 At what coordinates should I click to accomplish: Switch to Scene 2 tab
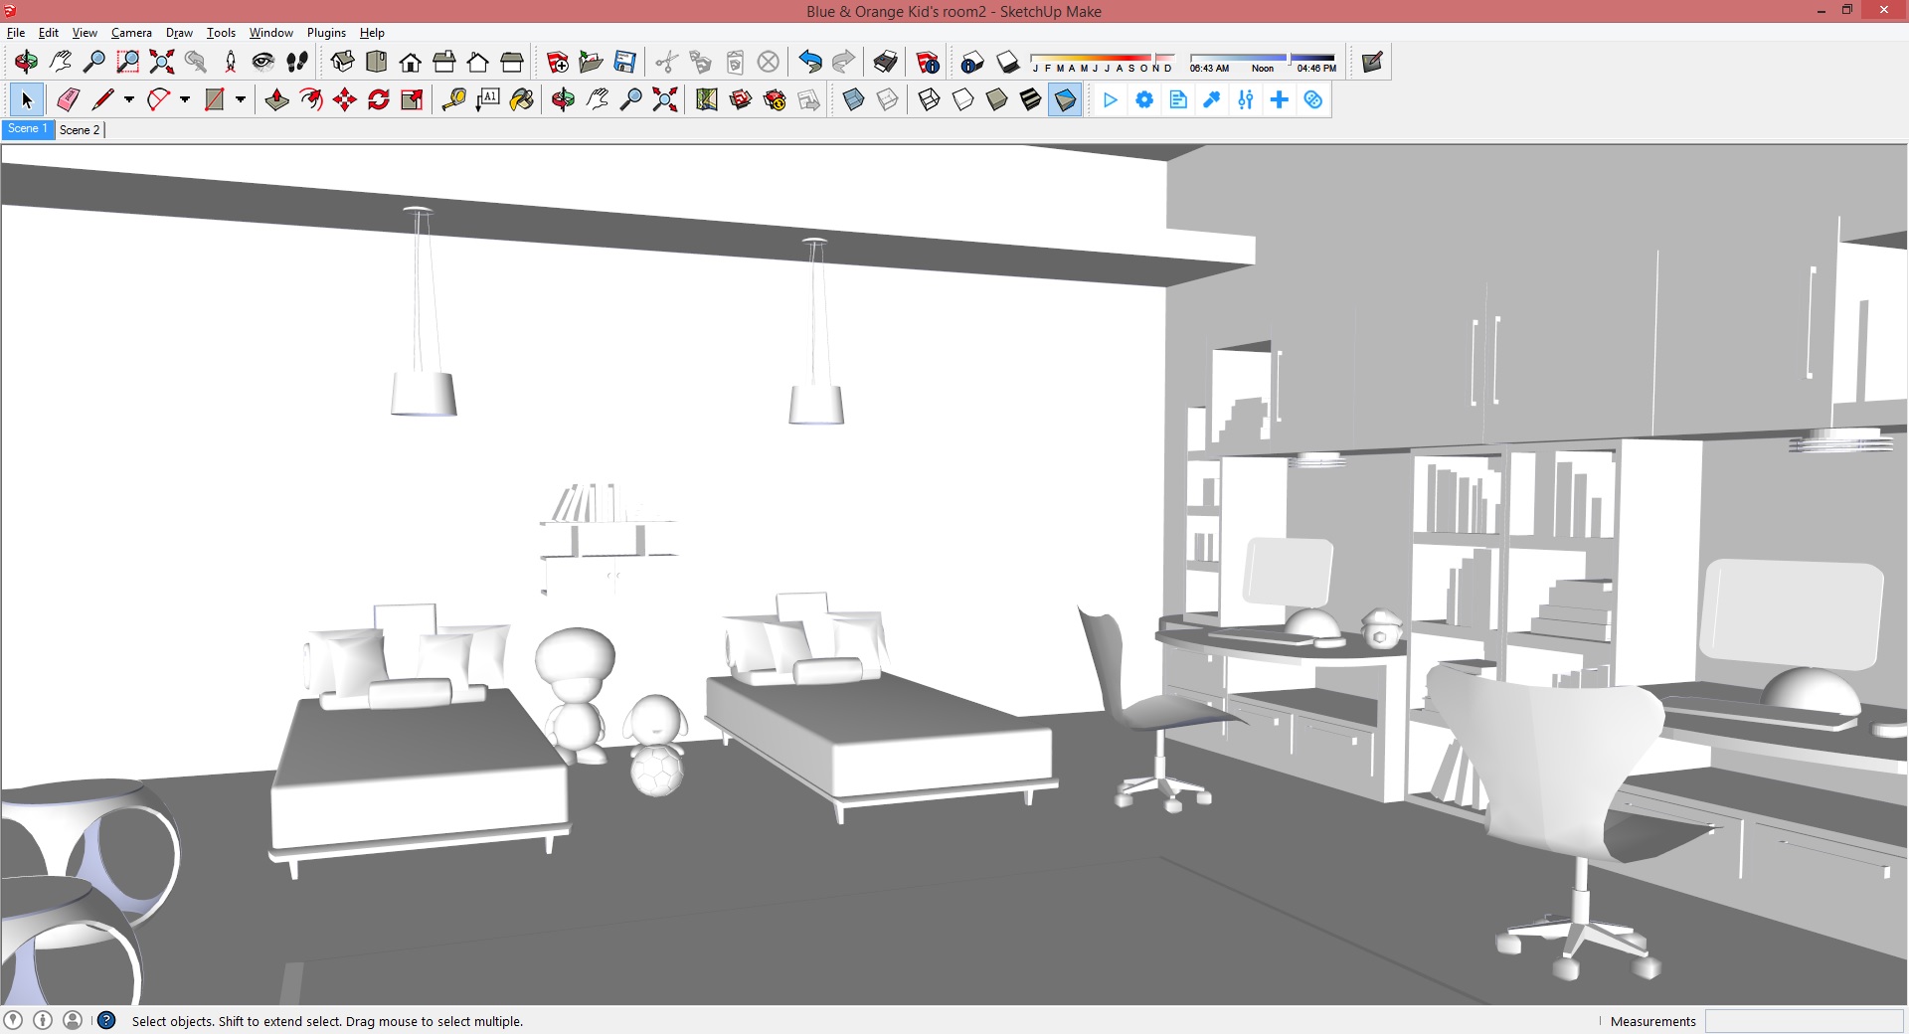[80, 130]
